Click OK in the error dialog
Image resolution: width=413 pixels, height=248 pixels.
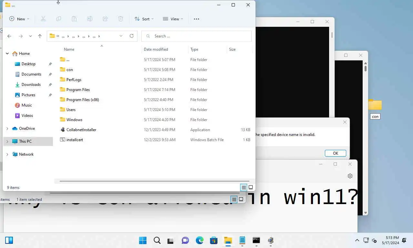336,153
